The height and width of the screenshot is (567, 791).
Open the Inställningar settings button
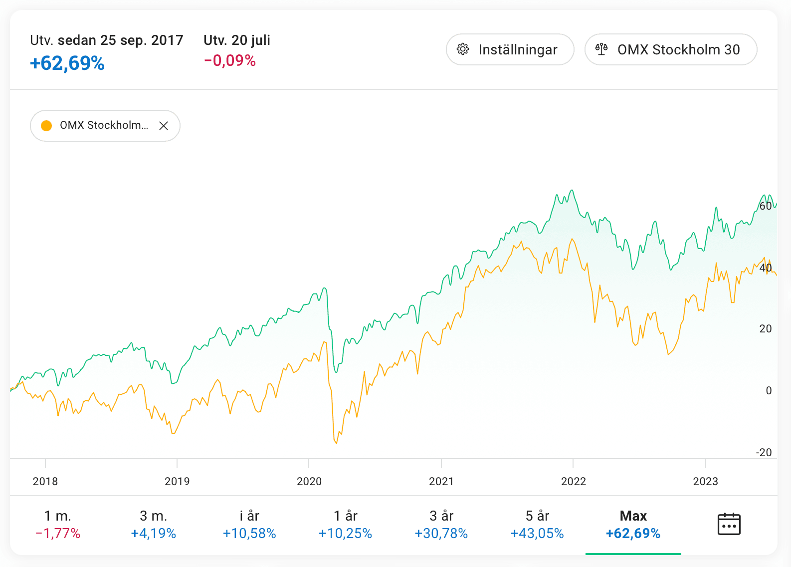click(510, 49)
